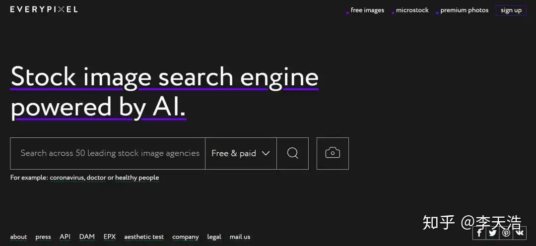
Task: Open the aesthetic test footer link
Action: 144,237
